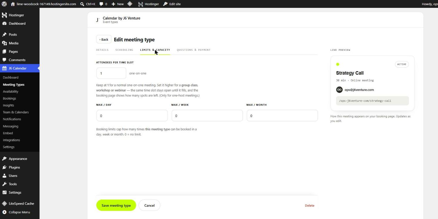Click the ACTIVE status badge
This screenshot has height=219, width=438.
coord(402,64)
